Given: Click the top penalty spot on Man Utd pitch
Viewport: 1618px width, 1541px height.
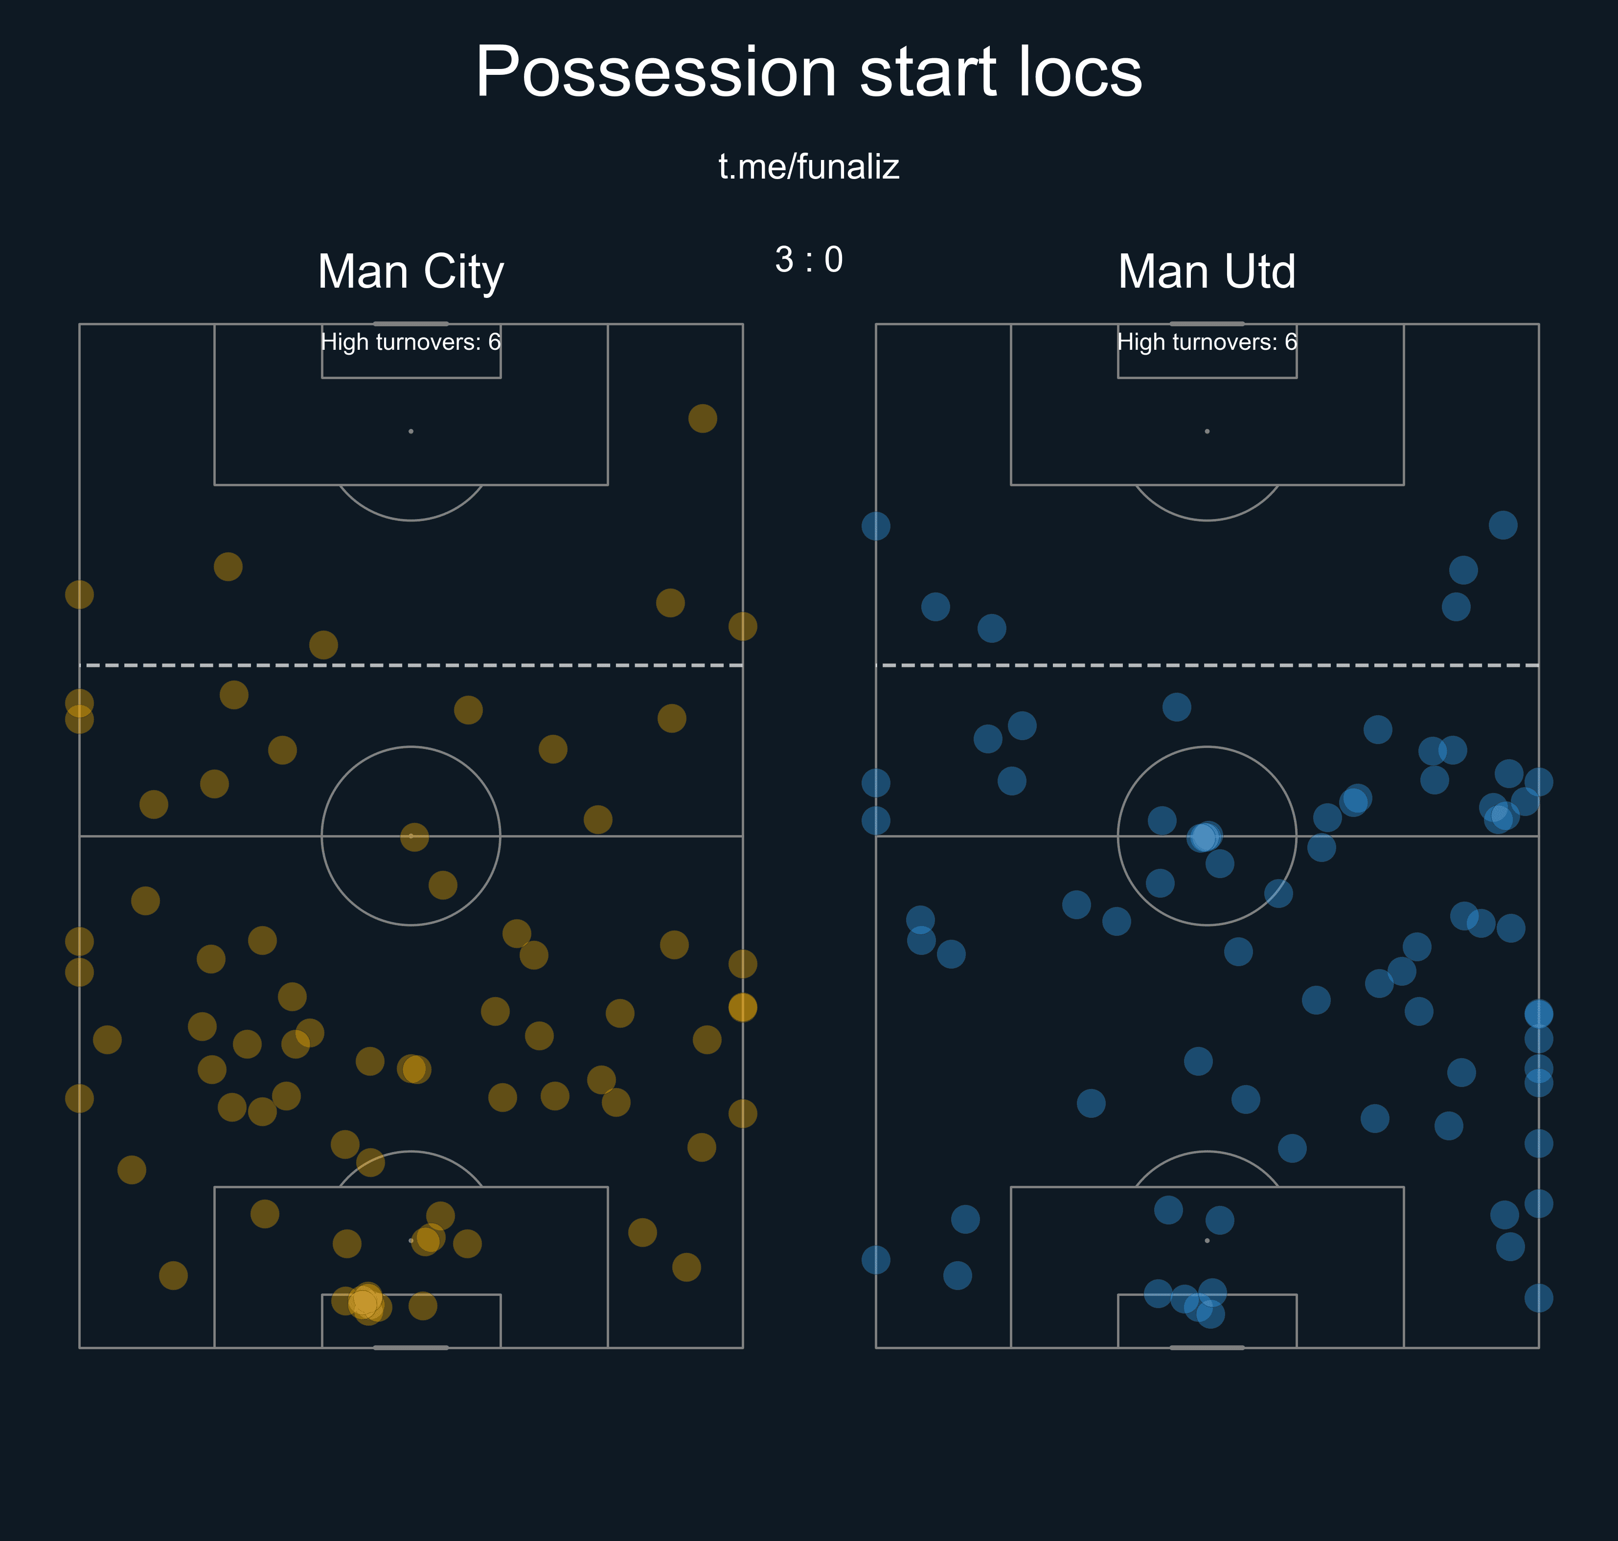Looking at the screenshot, I should pyautogui.click(x=1207, y=431).
